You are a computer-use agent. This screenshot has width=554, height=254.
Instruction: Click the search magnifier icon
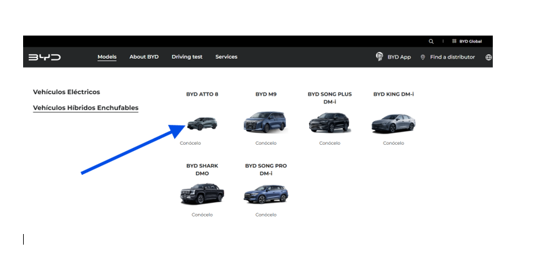click(431, 41)
